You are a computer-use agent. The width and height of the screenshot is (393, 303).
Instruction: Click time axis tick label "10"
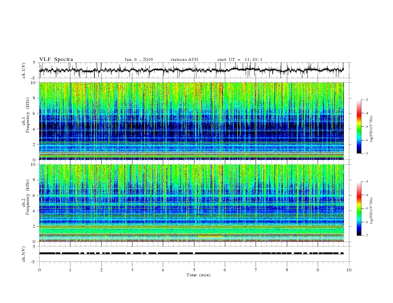[349, 270]
